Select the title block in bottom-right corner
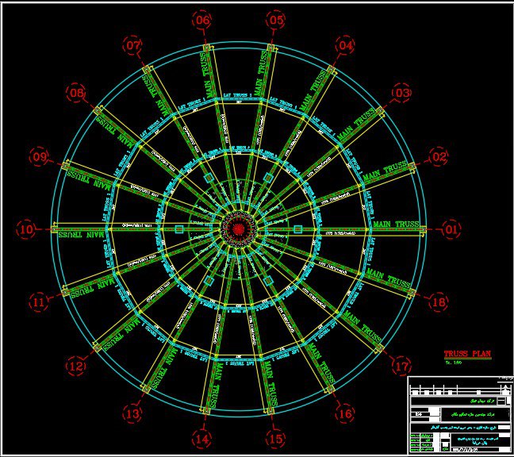Viewport: 514px width, 457px height. 456,415
